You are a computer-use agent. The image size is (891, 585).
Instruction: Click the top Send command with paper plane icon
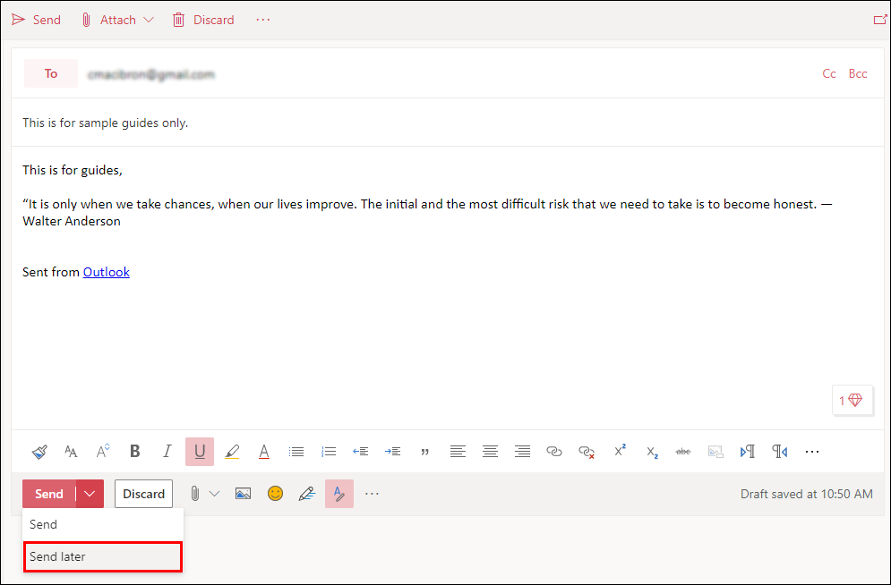(36, 20)
